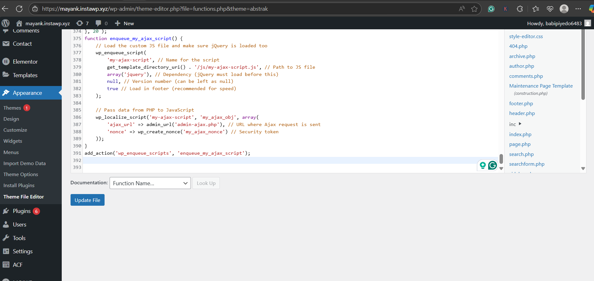Screen dimensions: 594x281
Task: Go to Themes submenu
Action: tap(12, 108)
